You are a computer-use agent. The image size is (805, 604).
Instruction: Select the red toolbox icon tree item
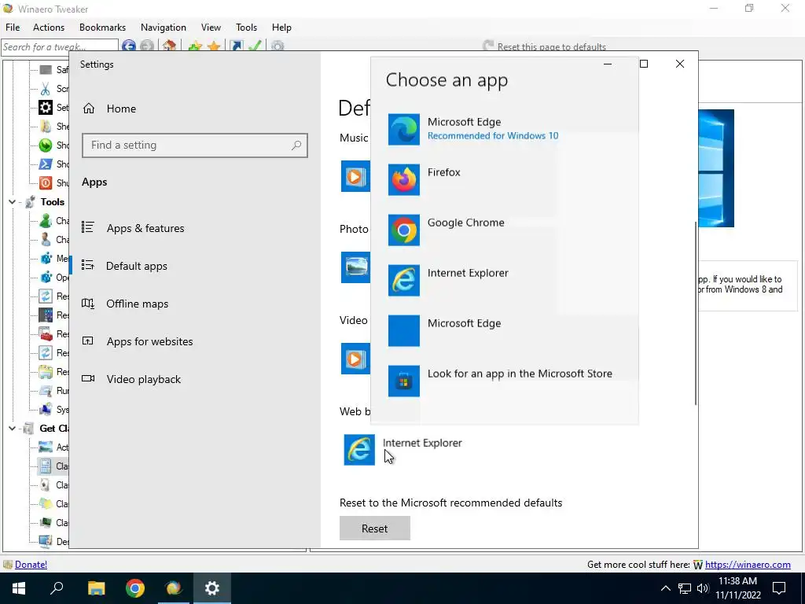(x=46, y=333)
